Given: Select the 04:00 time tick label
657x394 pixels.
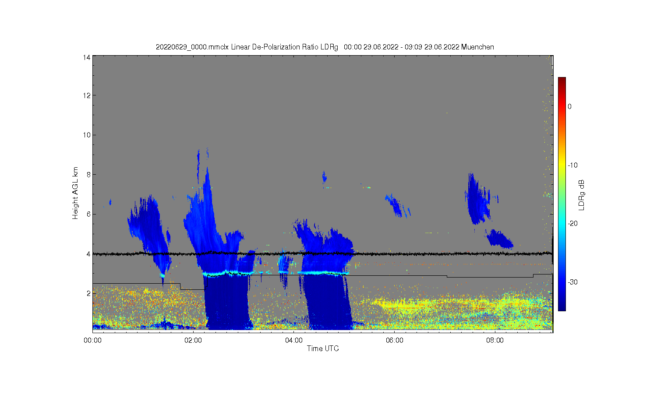Looking at the screenshot, I should (x=294, y=340).
